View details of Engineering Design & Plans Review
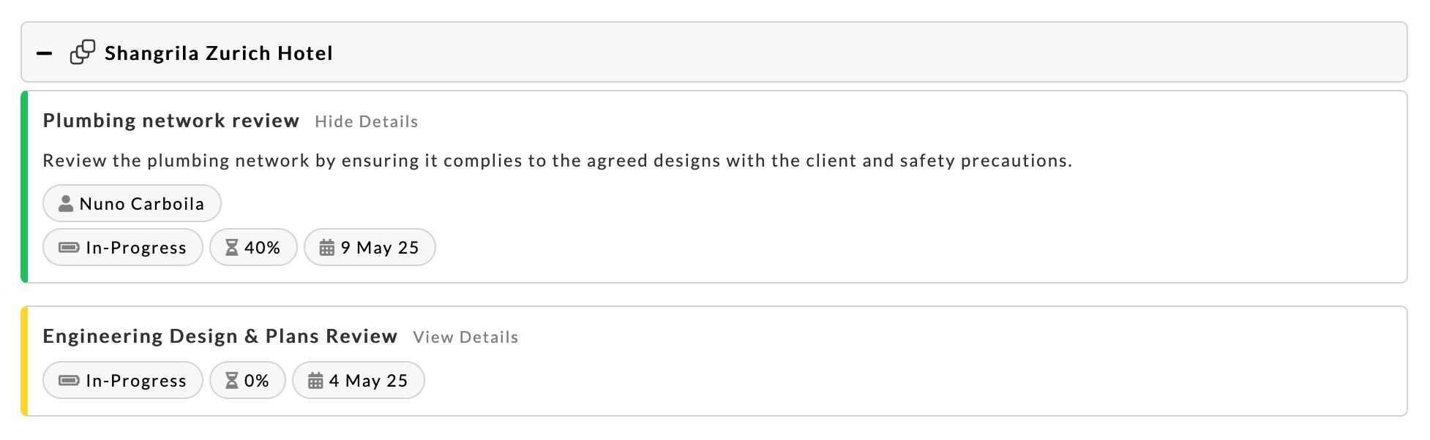Viewport: 1430px width, 440px height. click(x=465, y=337)
